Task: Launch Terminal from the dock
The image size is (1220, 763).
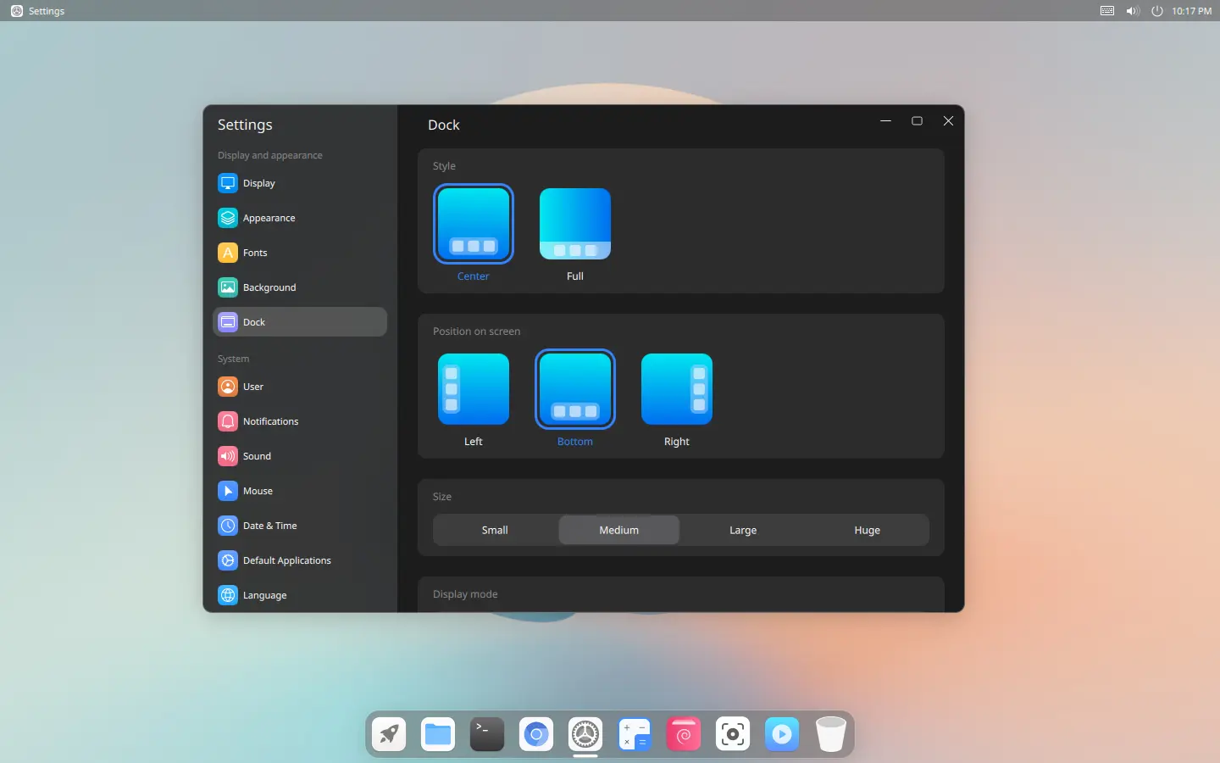Action: 487,734
